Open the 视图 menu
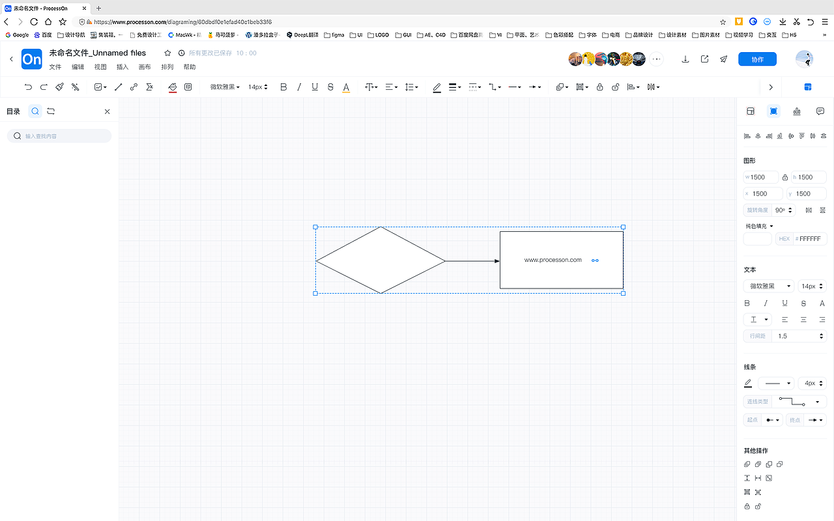834x521 pixels. (100, 67)
